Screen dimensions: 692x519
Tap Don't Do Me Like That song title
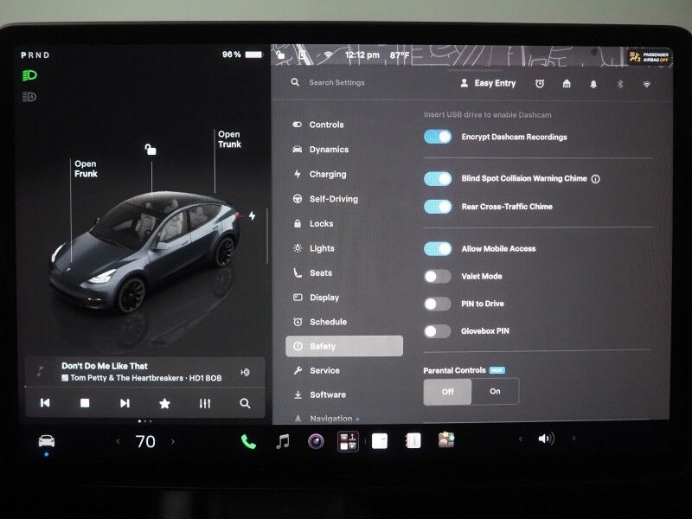pos(105,366)
